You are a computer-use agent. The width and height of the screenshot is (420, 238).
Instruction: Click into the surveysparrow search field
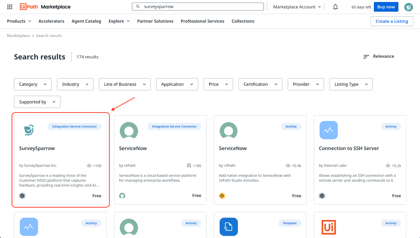202,7
